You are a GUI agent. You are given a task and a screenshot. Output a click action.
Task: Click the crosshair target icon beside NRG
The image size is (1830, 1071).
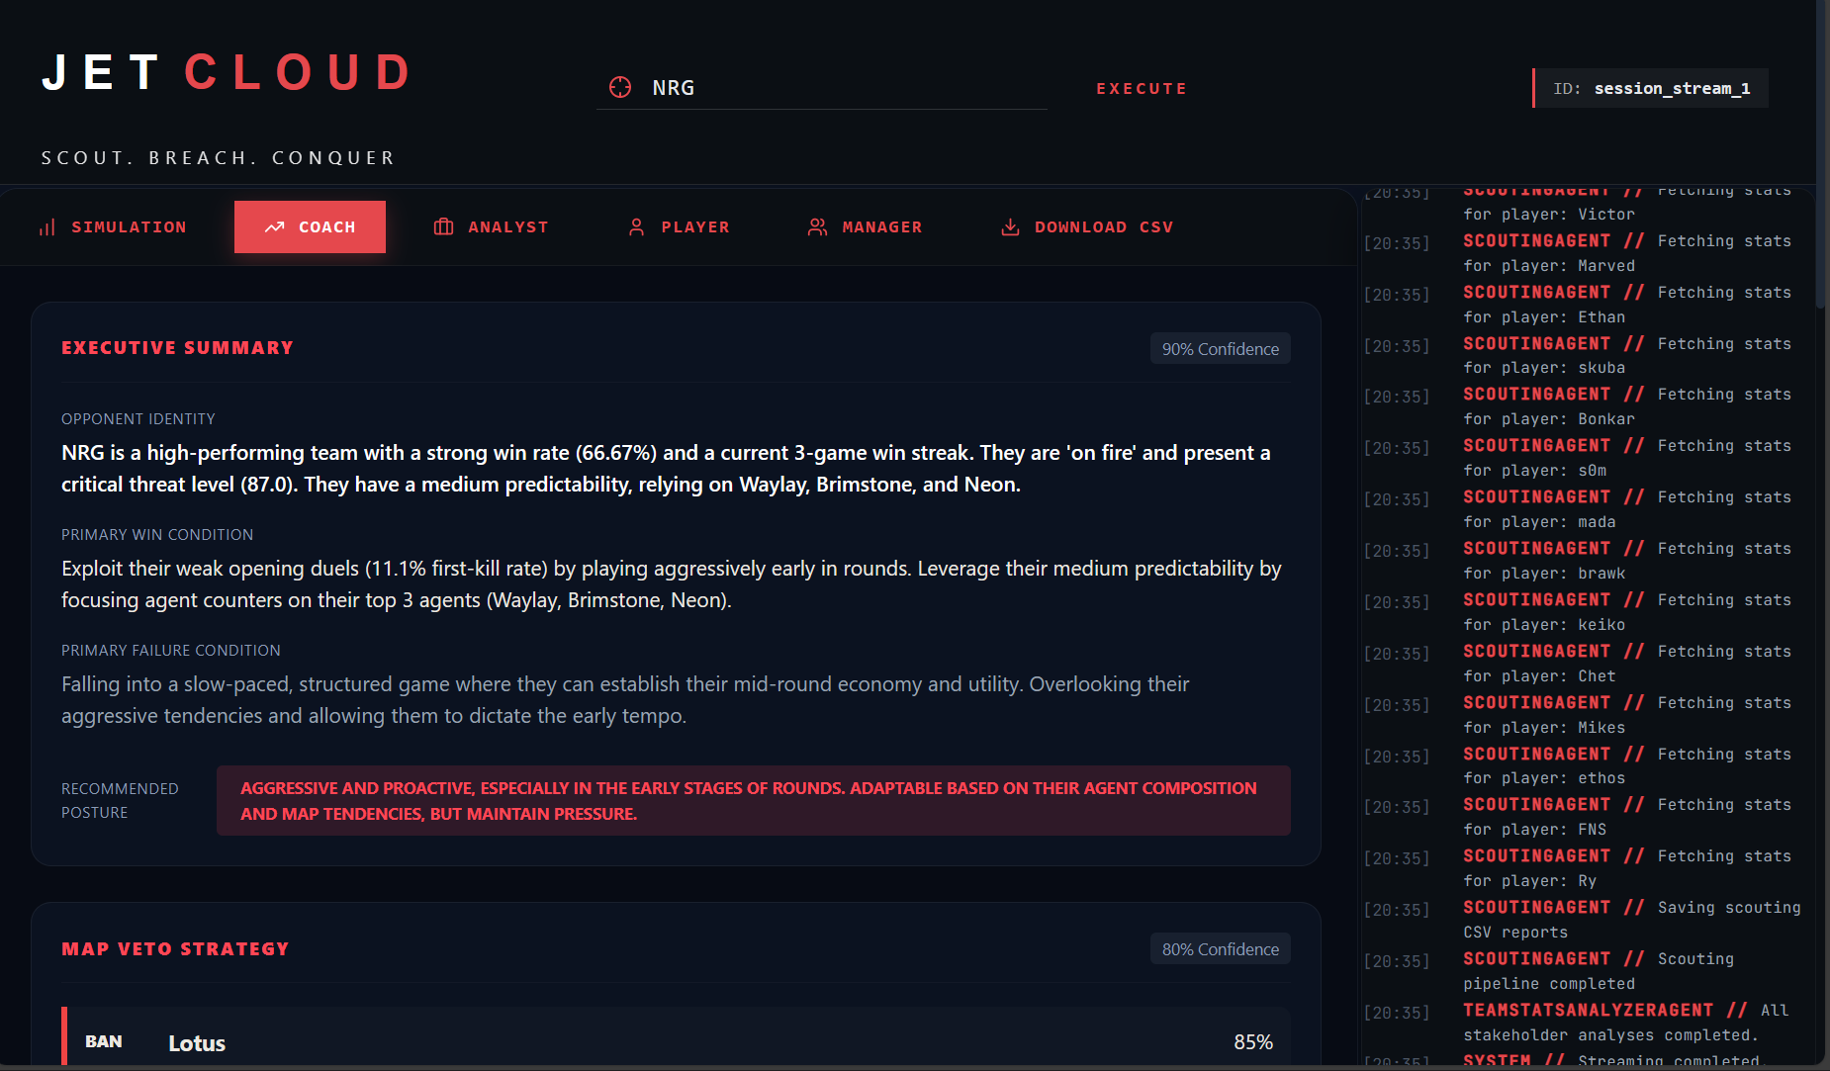(x=620, y=87)
